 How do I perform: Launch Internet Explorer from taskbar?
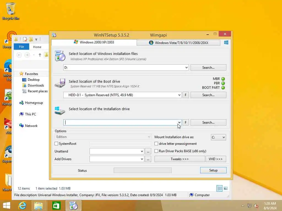point(23,206)
